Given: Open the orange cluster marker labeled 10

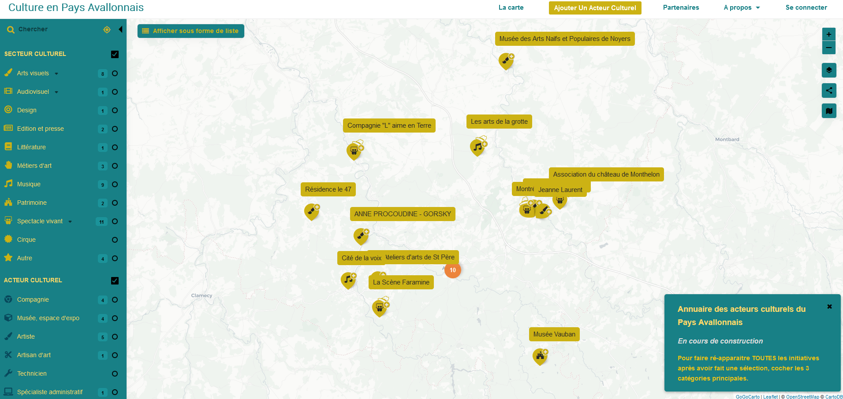Looking at the screenshot, I should [453, 270].
